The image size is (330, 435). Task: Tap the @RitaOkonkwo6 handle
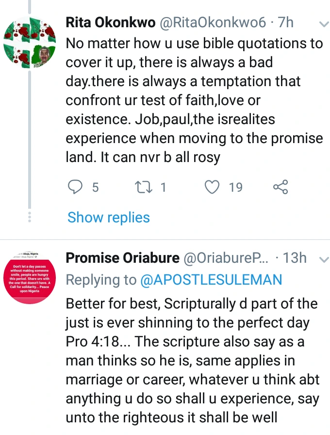coord(212,22)
